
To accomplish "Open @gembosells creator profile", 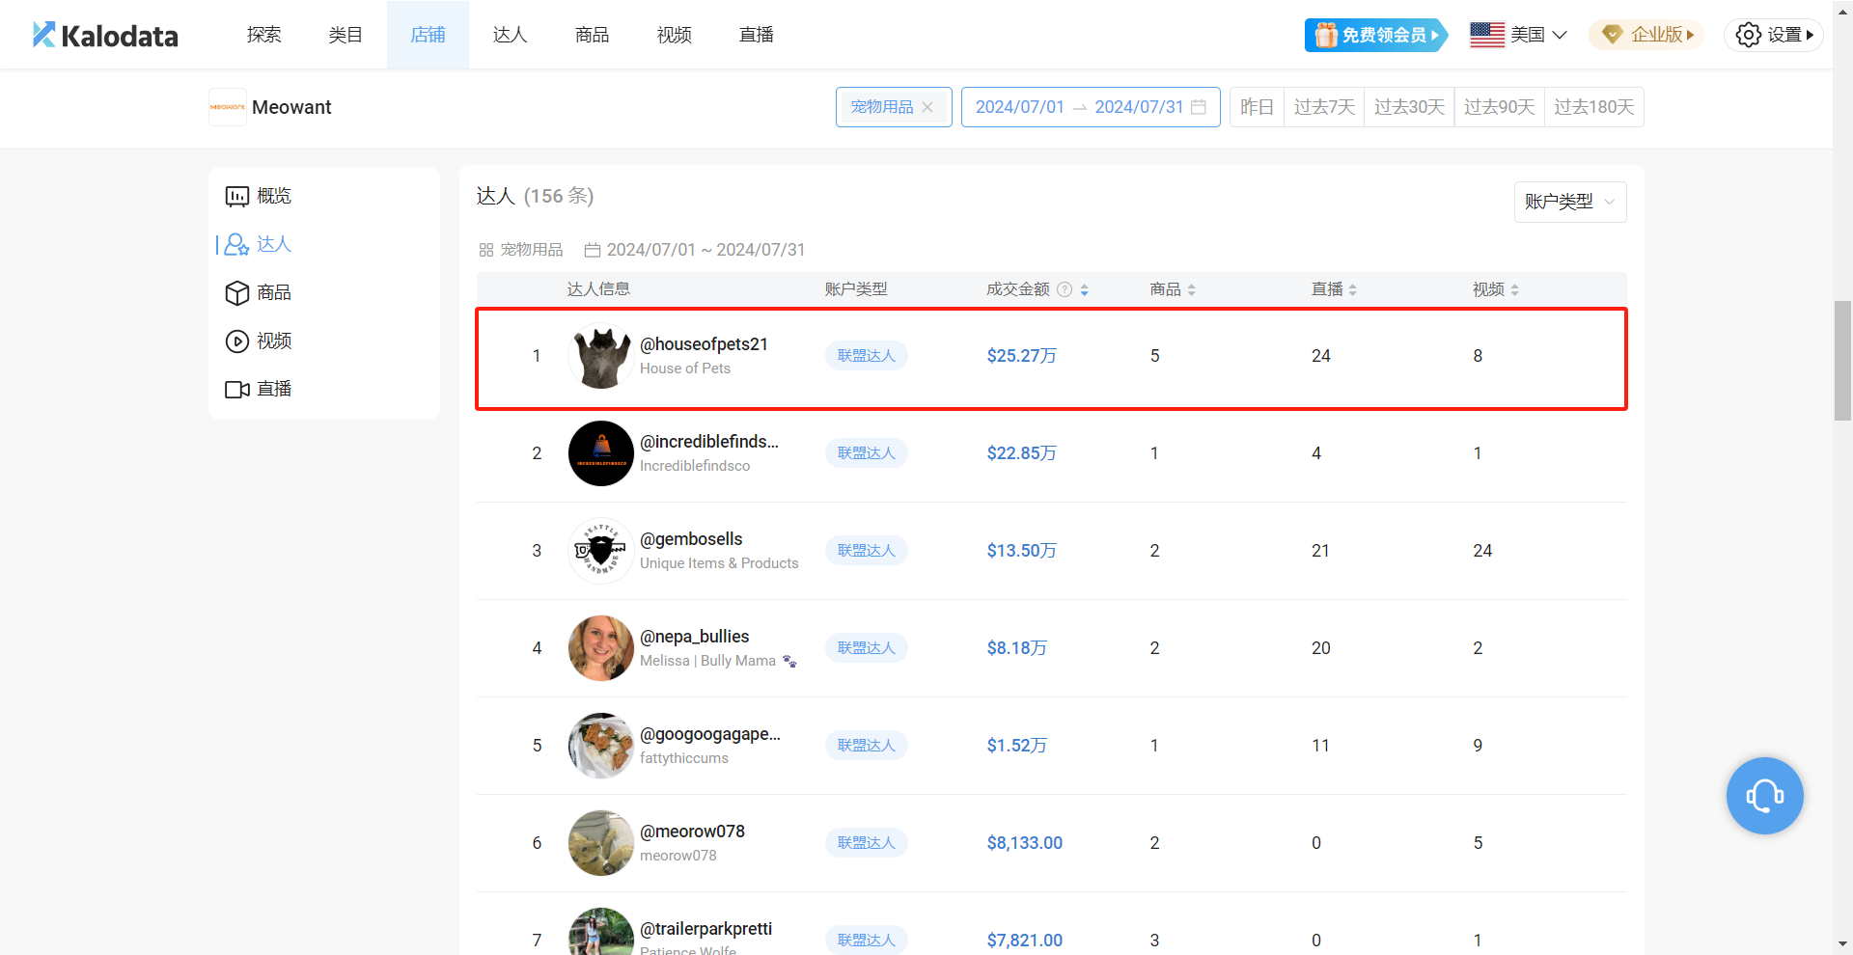I will pyautogui.click(x=691, y=539).
